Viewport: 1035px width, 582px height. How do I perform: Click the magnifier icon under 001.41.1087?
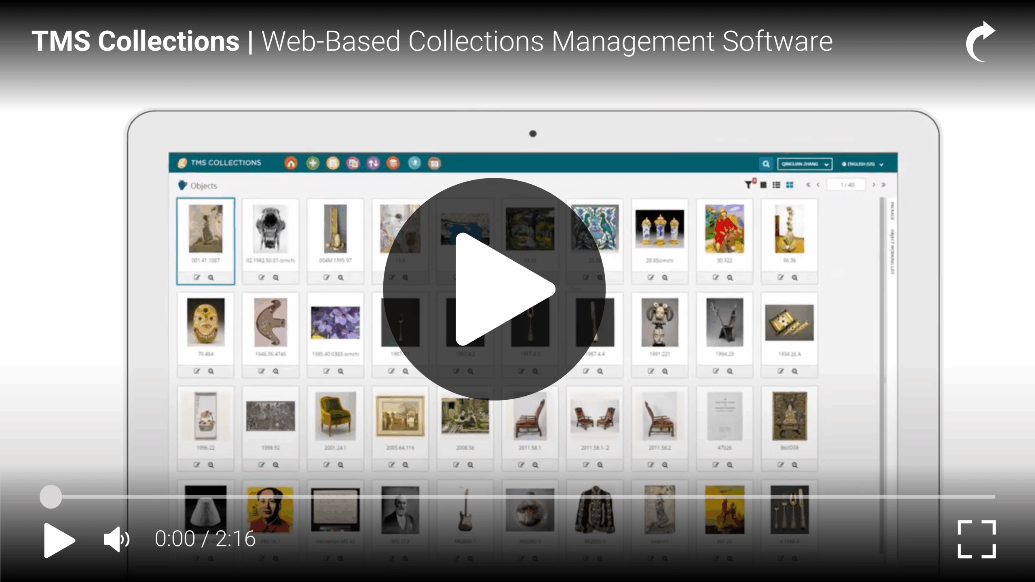[x=211, y=278]
